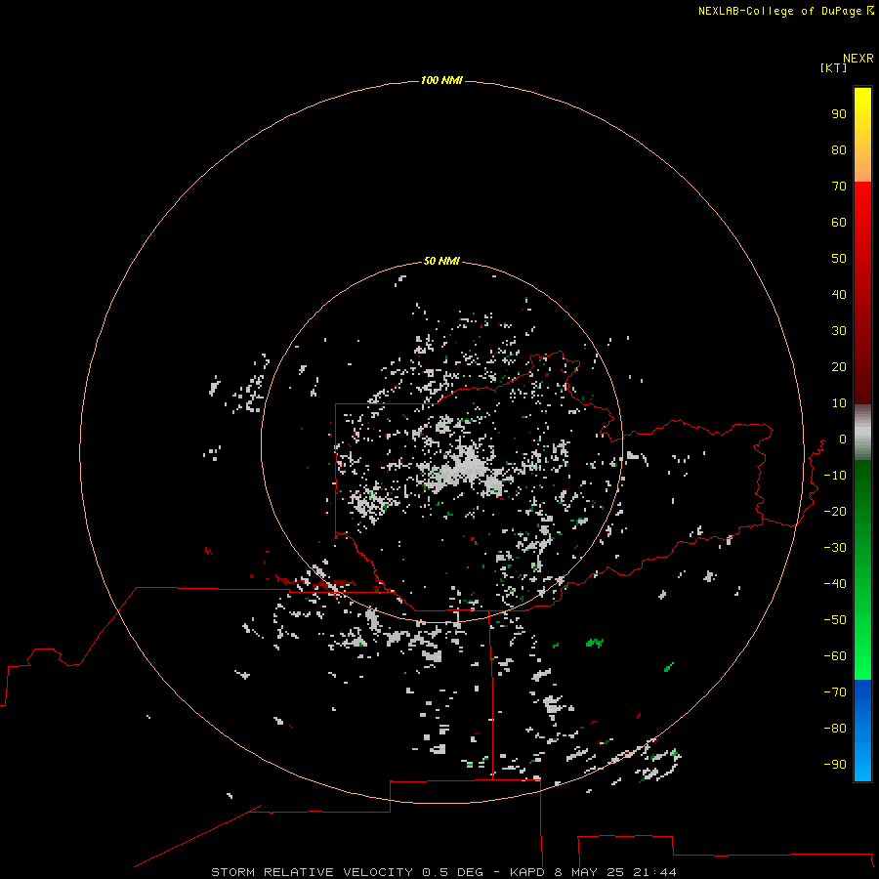This screenshot has height=879, width=879.
Task: Click the KT units label above color scale
Action: click(x=833, y=67)
